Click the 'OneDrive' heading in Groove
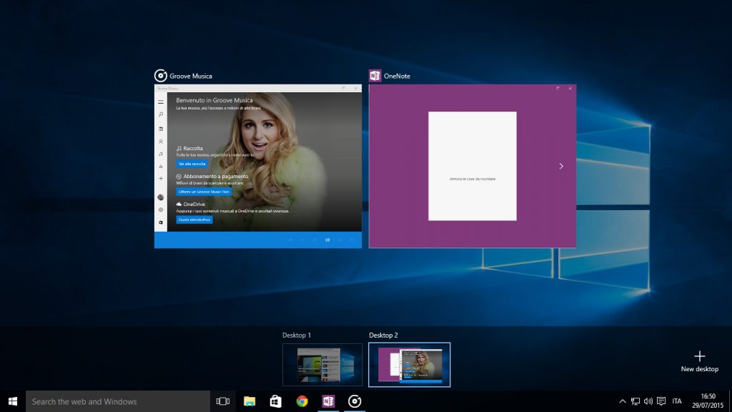This screenshot has width=732, height=412. point(194,204)
